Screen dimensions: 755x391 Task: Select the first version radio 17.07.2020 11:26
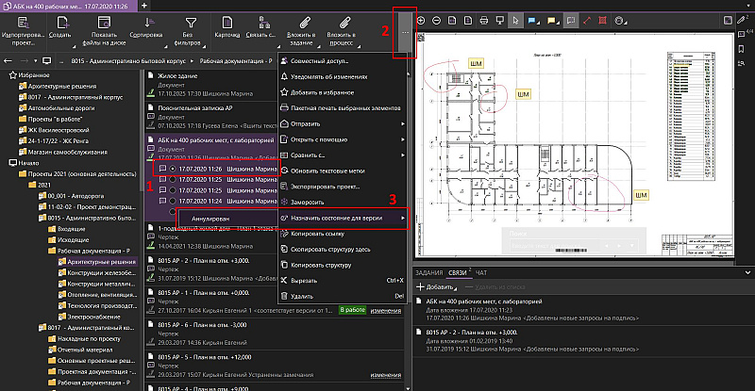coord(175,169)
